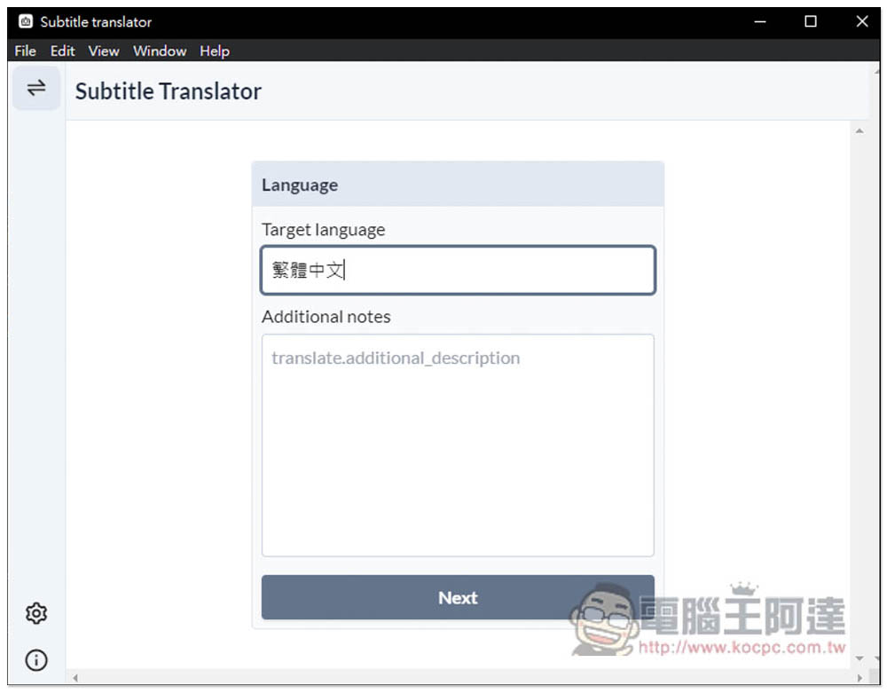Open the Help menu
This screenshot has width=887, height=693.
(215, 51)
